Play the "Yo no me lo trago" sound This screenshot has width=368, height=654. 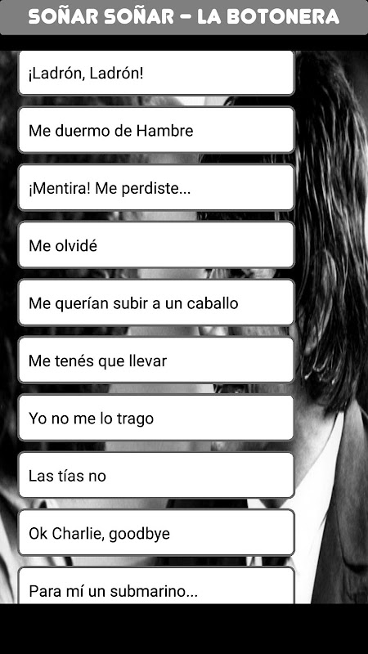click(156, 418)
